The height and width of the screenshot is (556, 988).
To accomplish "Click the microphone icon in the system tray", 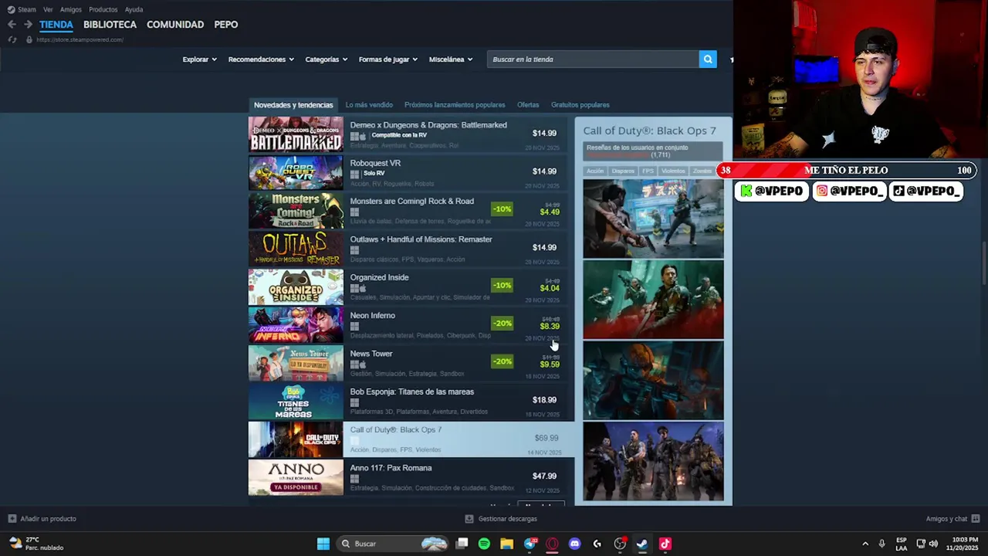I will (881, 544).
